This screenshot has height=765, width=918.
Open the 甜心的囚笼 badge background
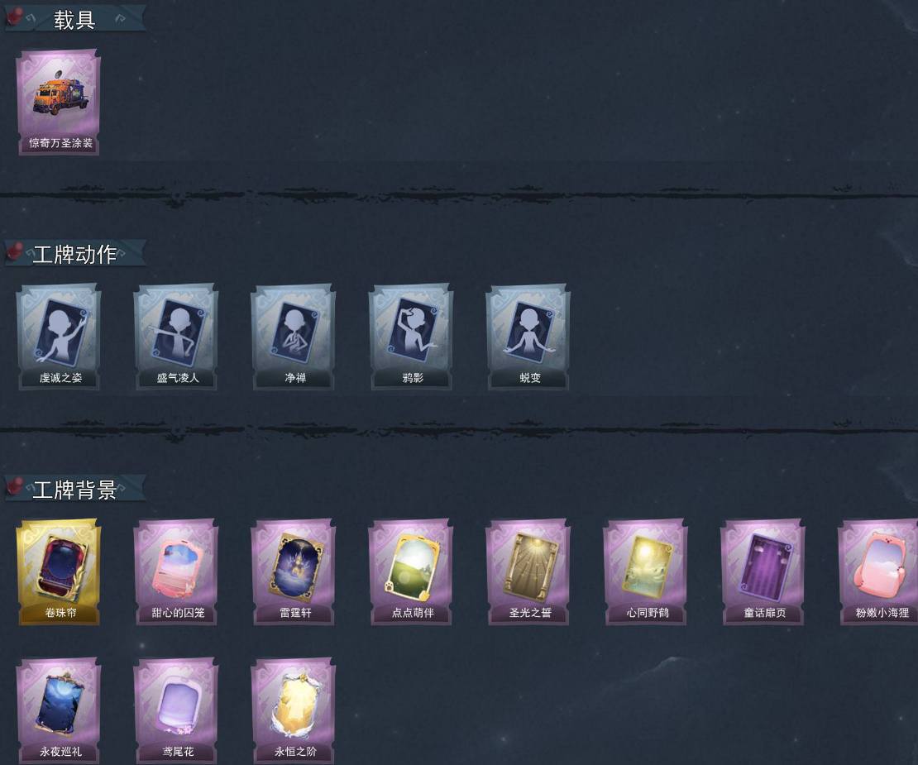point(176,572)
